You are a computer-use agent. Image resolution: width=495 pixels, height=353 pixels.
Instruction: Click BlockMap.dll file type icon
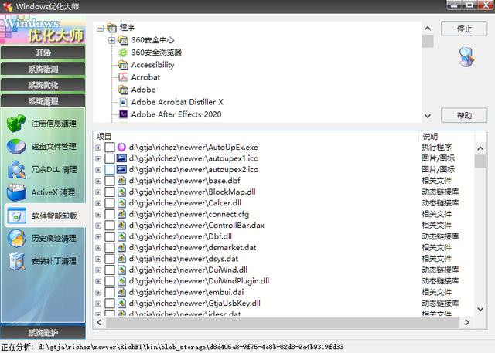pos(122,192)
